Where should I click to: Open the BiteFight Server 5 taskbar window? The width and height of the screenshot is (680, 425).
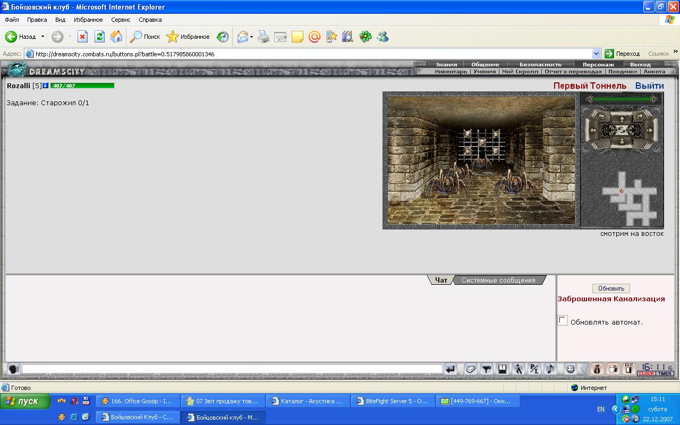coord(392,401)
